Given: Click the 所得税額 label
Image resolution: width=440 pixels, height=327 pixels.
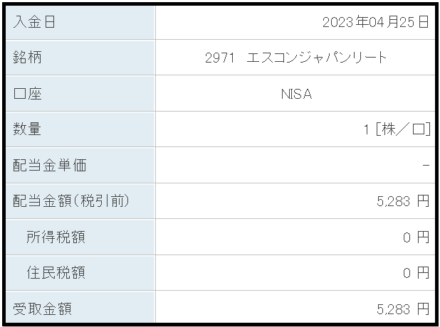Looking at the screenshot, I should coord(56,237).
